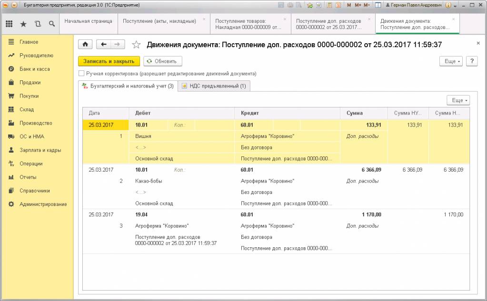Screen dimensions: 487x301
Task: Click the M+ memory add button
Action: [358, 5]
